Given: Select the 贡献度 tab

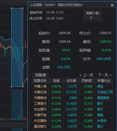Looking at the screenshot, I should coord(41,75).
